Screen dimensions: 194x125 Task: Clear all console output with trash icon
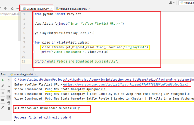point(9,108)
